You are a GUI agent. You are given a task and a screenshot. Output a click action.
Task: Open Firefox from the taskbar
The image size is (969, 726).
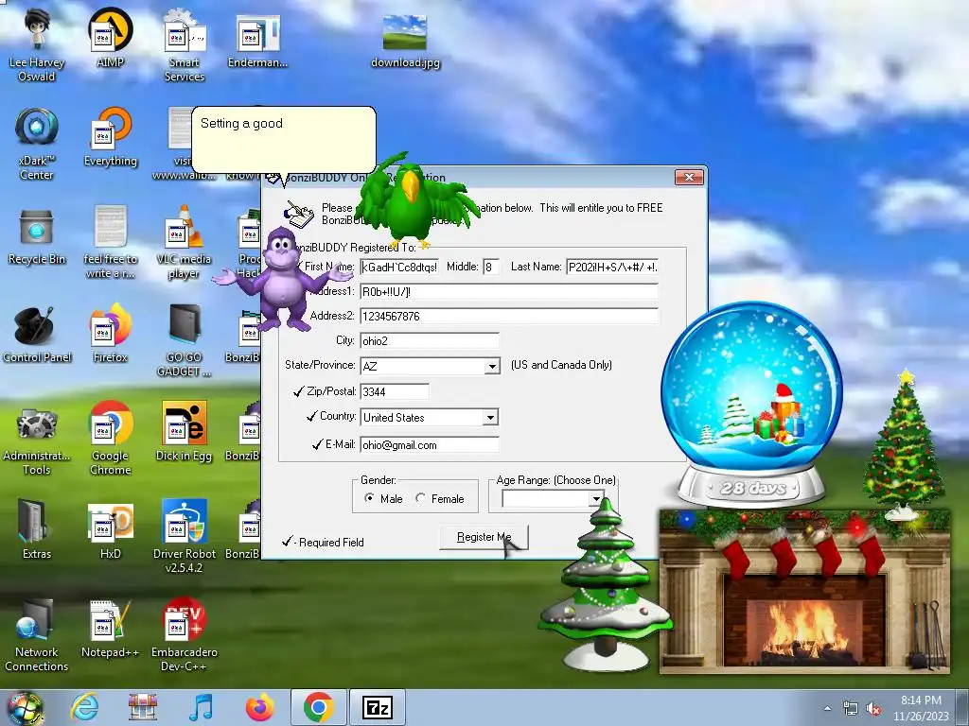coord(260,707)
